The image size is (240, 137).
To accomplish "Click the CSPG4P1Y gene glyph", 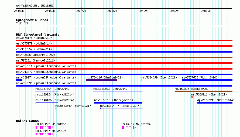I will click(x=129, y=127).
